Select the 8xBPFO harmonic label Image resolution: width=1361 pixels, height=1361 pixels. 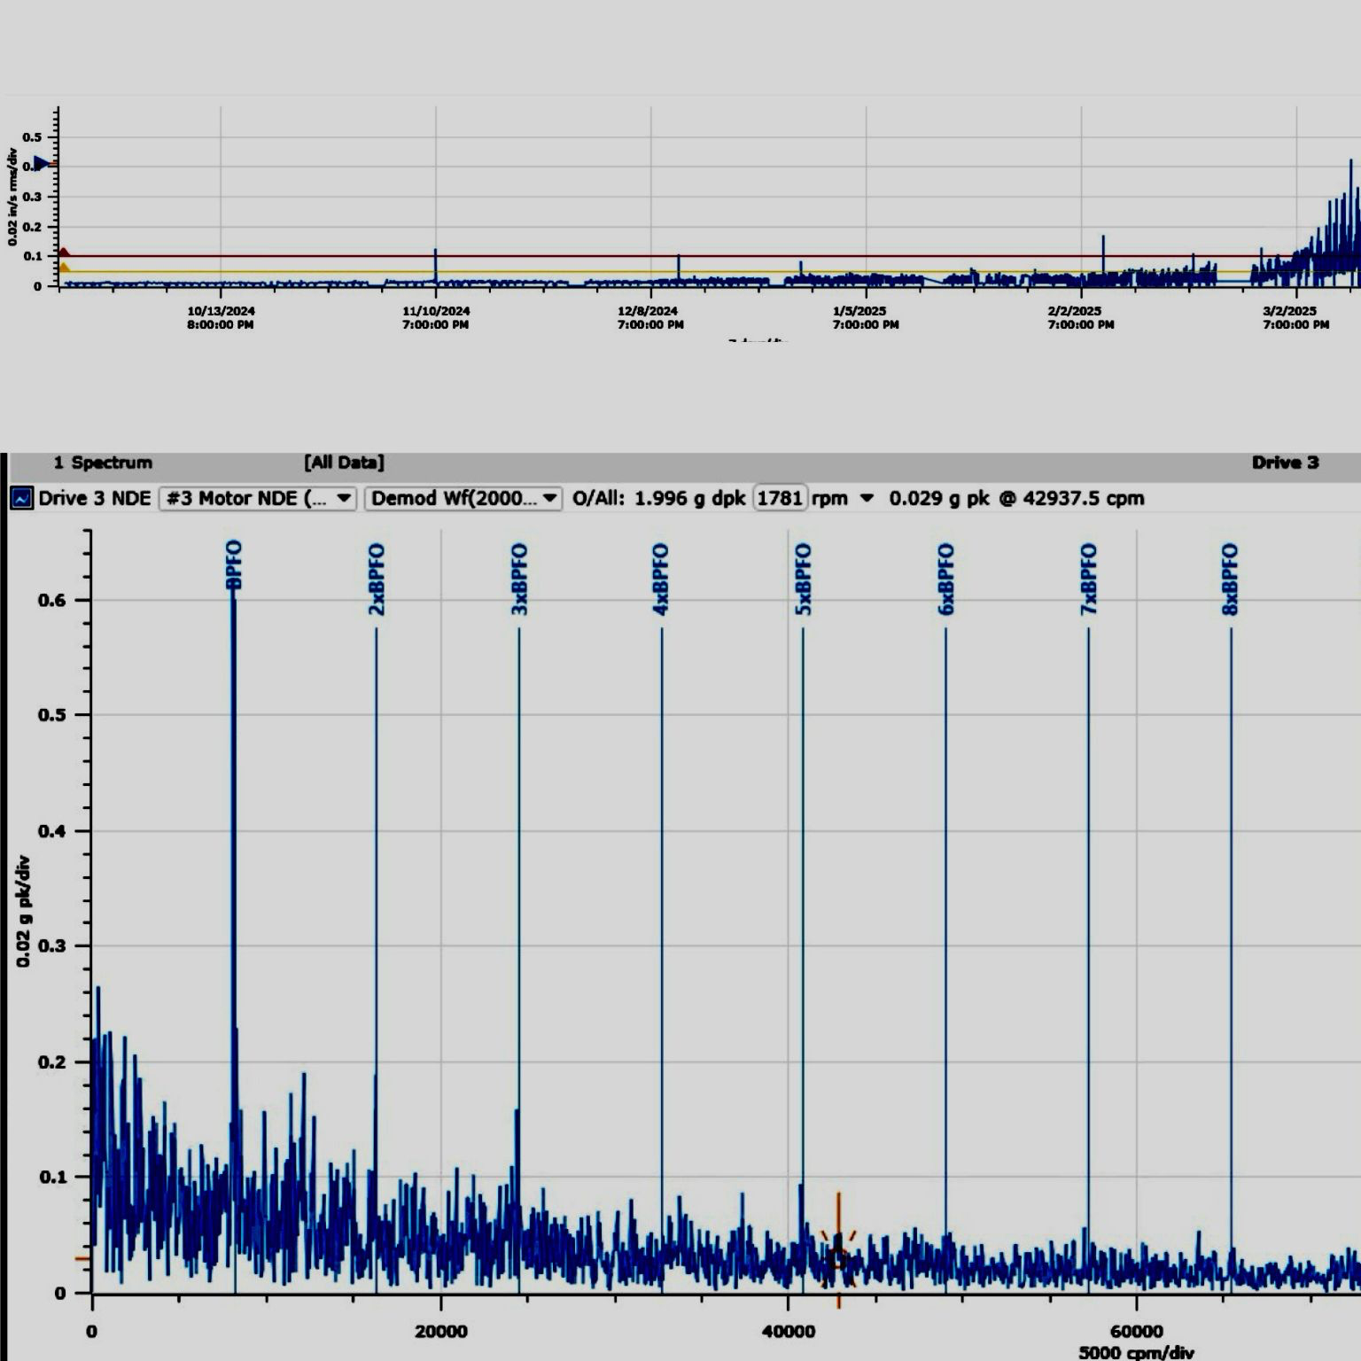(x=1230, y=579)
